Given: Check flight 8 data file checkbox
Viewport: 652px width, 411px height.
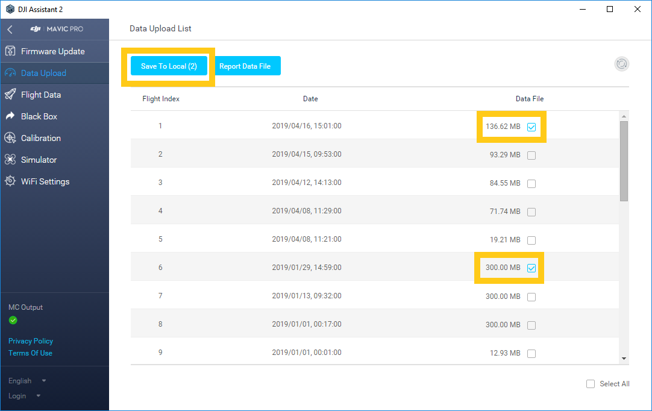Looking at the screenshot, I should (x=531, y=325).
